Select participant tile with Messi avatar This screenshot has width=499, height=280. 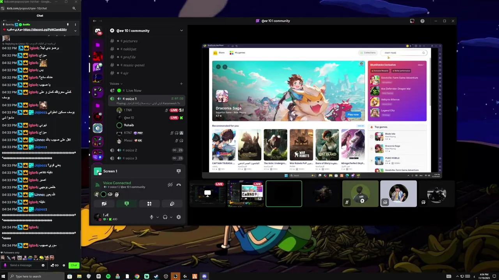(x=398, y=194)
